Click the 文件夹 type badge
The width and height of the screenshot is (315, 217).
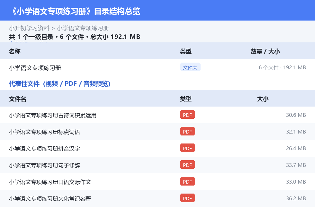click(x=190, y=67)
